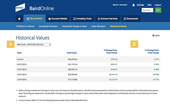Select the 12/31/2012 date cell
Image resolution: width=170 pixels, height=111 pixels.
(22, 80)
